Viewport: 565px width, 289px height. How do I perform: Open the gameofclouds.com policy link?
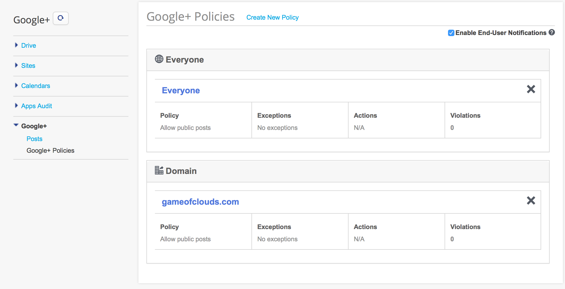point(201,202)
